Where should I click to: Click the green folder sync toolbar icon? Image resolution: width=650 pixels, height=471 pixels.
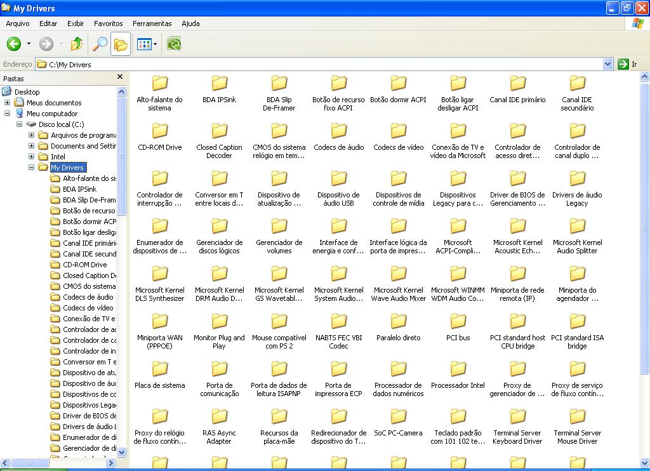point(174,44)
